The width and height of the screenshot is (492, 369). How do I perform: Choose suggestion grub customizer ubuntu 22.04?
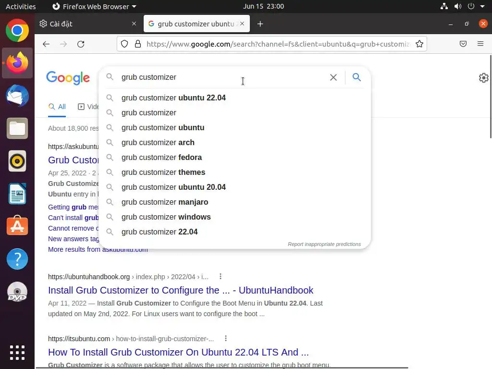(234, 98)
